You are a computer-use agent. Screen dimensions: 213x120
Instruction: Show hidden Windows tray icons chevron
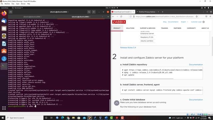click(185, 118)
